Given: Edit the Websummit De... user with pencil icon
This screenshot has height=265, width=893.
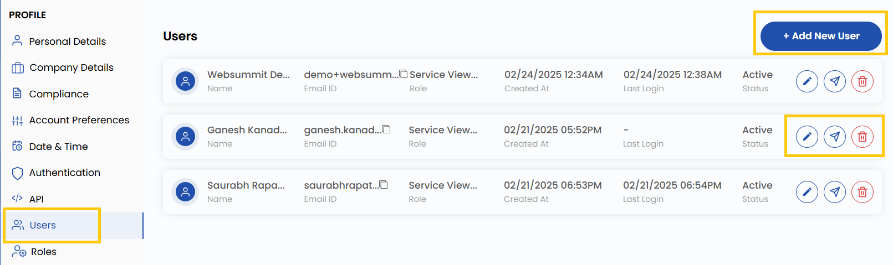Looking at the screenshot, I should click(807, 81).
